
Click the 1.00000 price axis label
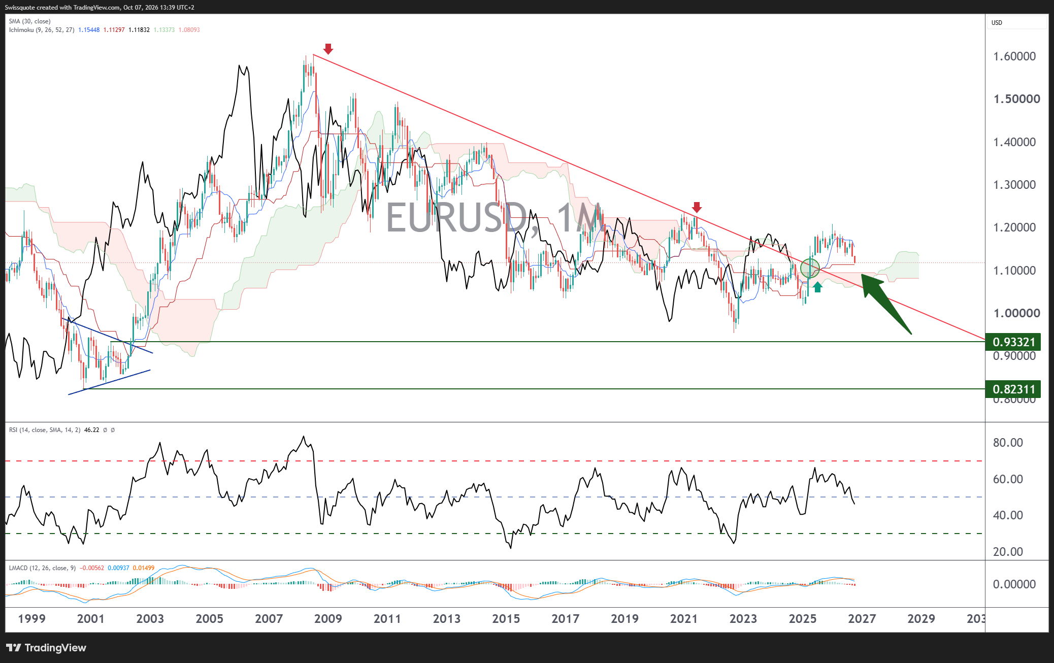[1016, 313]
